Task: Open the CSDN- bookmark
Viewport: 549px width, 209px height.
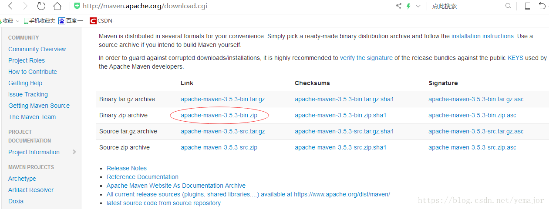Action: [102, 20]
